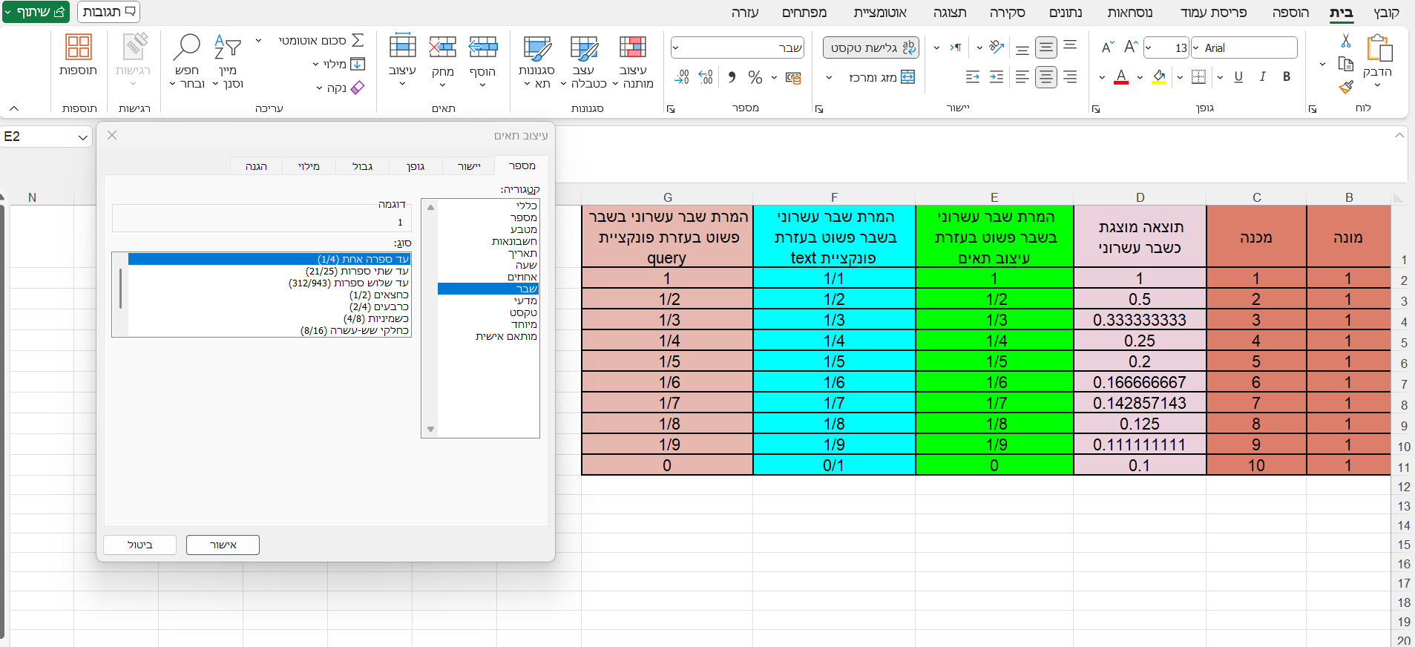Image resolution: width=1415 pixels, height=647 pixels.
Task: Open the Format (עיצוב) cells menu icon
Action: (402, 46)
